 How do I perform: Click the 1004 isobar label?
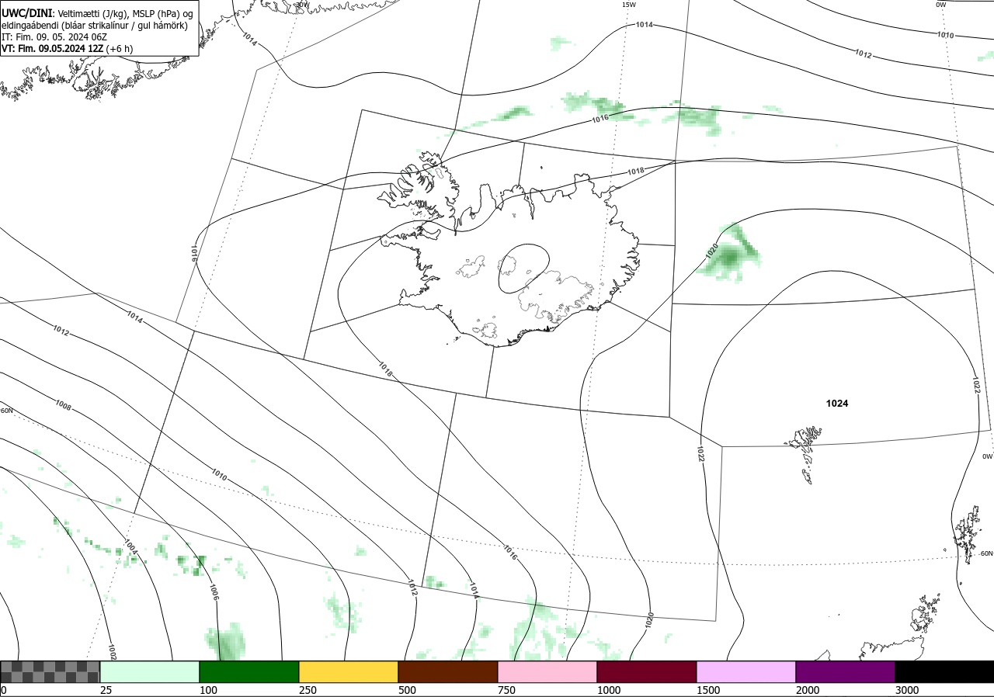[x=130, y=547]
